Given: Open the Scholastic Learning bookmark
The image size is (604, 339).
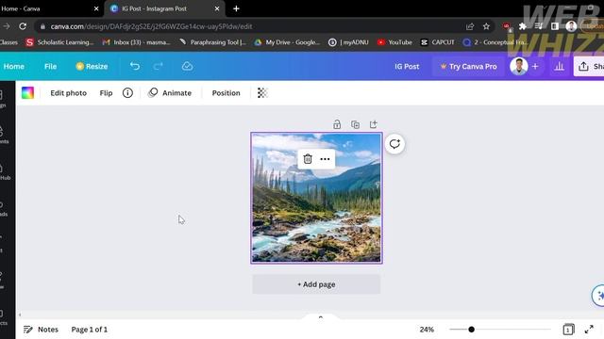Looking at the screenshot, I should tap(59, 42).
